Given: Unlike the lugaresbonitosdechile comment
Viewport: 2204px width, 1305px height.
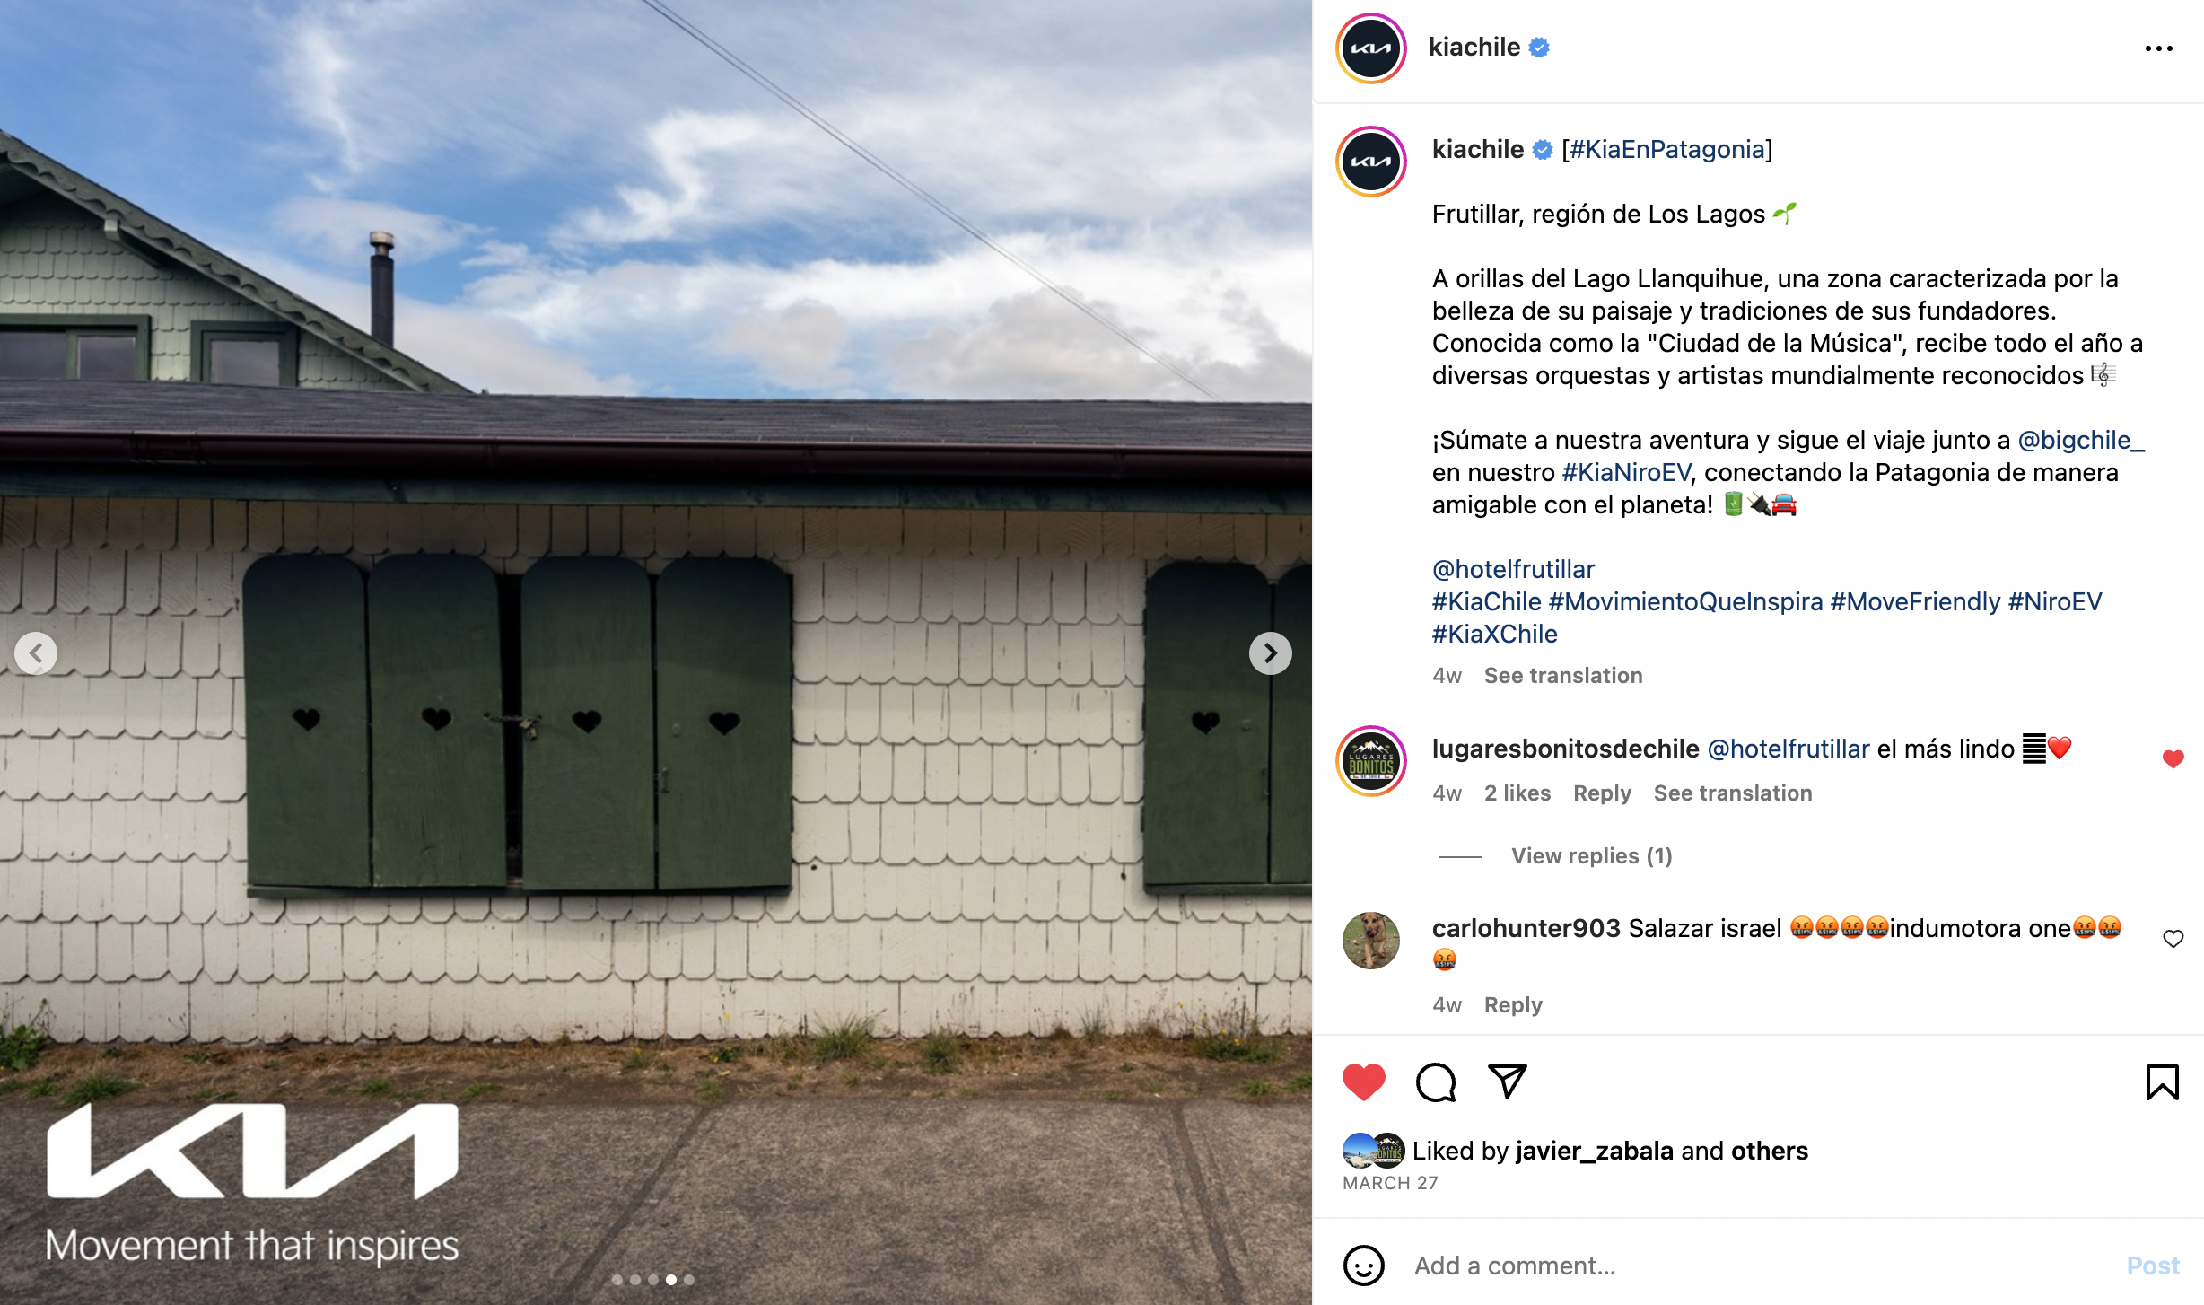Looking at the screenshot, I should pyautogui.click(x=2173, y=759).
